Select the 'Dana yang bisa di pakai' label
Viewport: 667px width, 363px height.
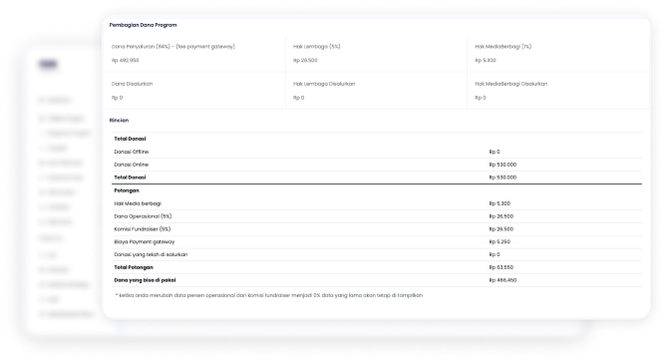[145, 280]
